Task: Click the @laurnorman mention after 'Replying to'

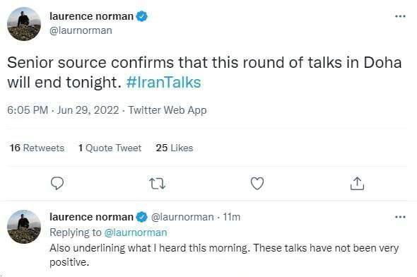Action: (x=136, y=232)
